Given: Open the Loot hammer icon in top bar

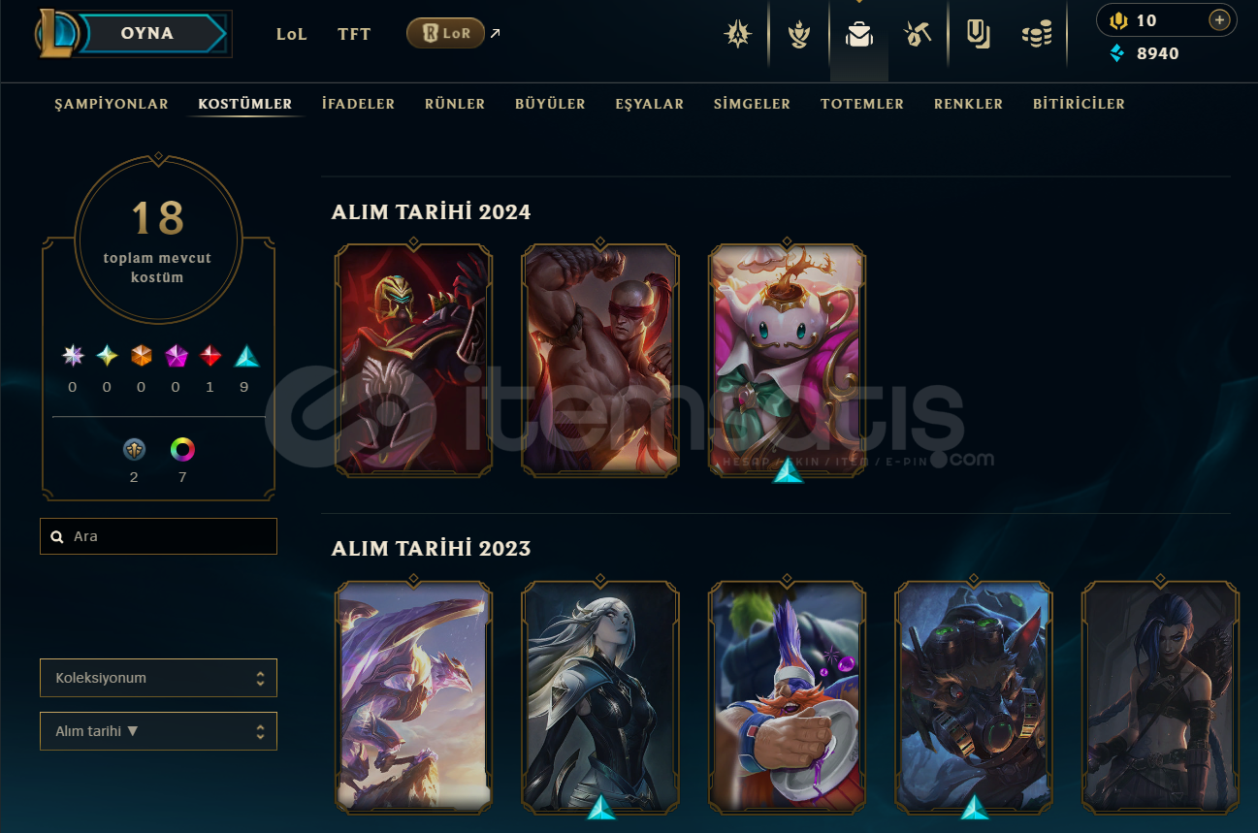Looking at the screenshot, I should click(917, 35).
